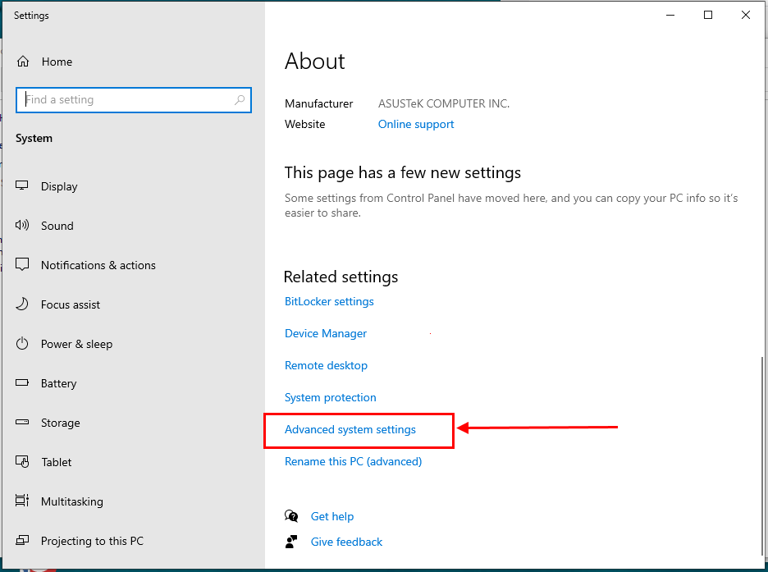768x572 pixels.
Task: Select Power & sleep label
Action: (77, 345)
